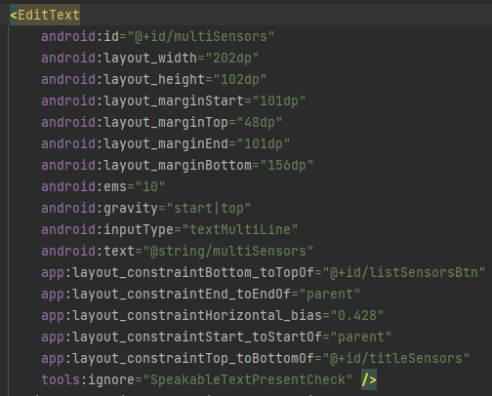
Task: Click the gravity value start|top
Action: [x=209, y=208]
